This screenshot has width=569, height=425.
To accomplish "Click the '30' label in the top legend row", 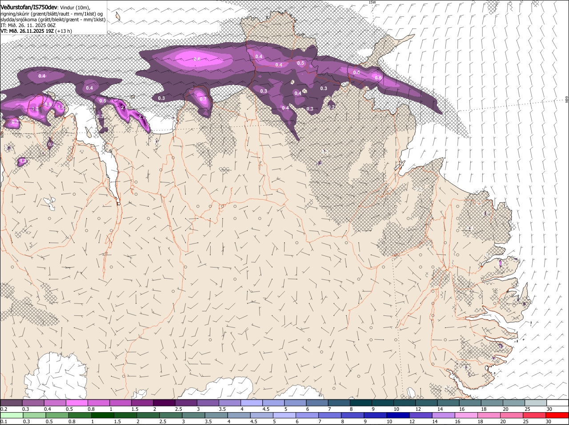I will (549, 409).
